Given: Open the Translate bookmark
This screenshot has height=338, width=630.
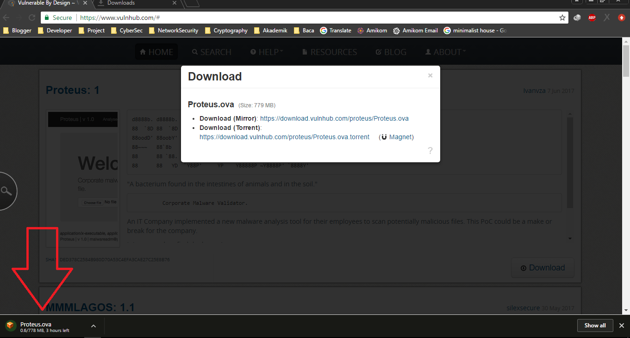Looking at the screenshot, I should pyautogui.click(x=336, y=31).
